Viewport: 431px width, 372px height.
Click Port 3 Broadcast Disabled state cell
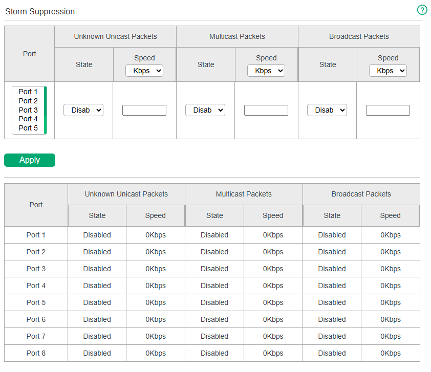click(x=332, y=269)
